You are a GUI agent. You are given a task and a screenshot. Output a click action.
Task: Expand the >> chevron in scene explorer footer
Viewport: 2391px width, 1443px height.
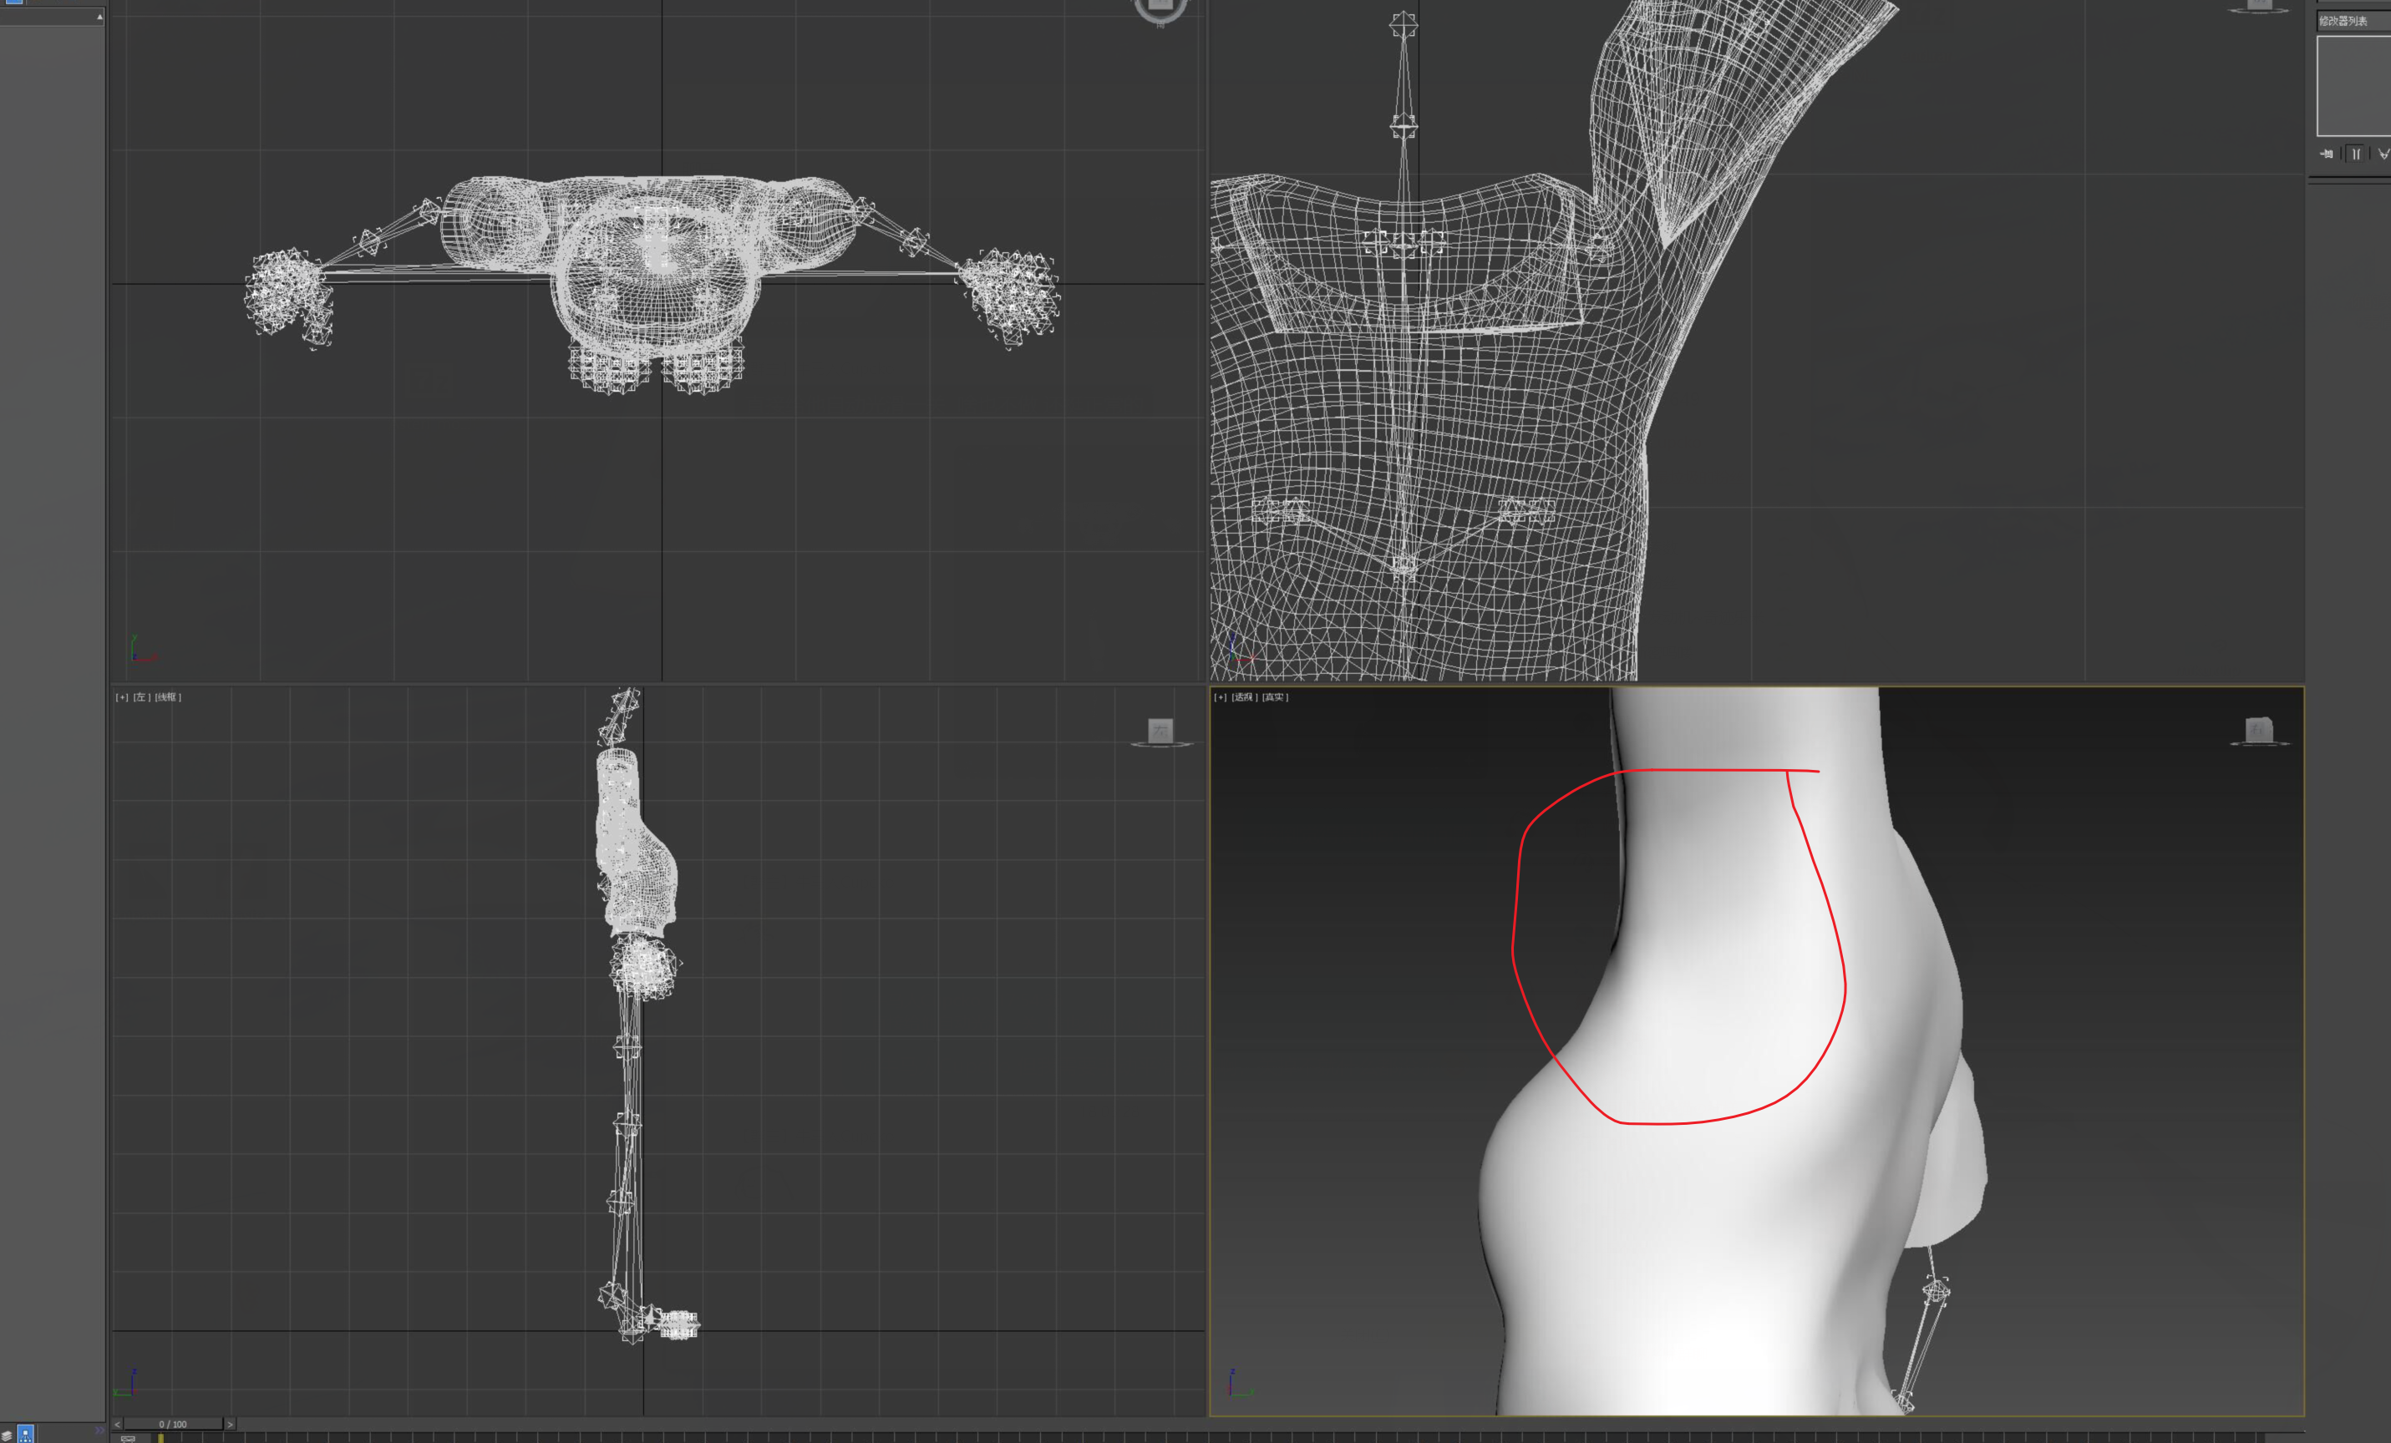click(x=99, y=1430)
